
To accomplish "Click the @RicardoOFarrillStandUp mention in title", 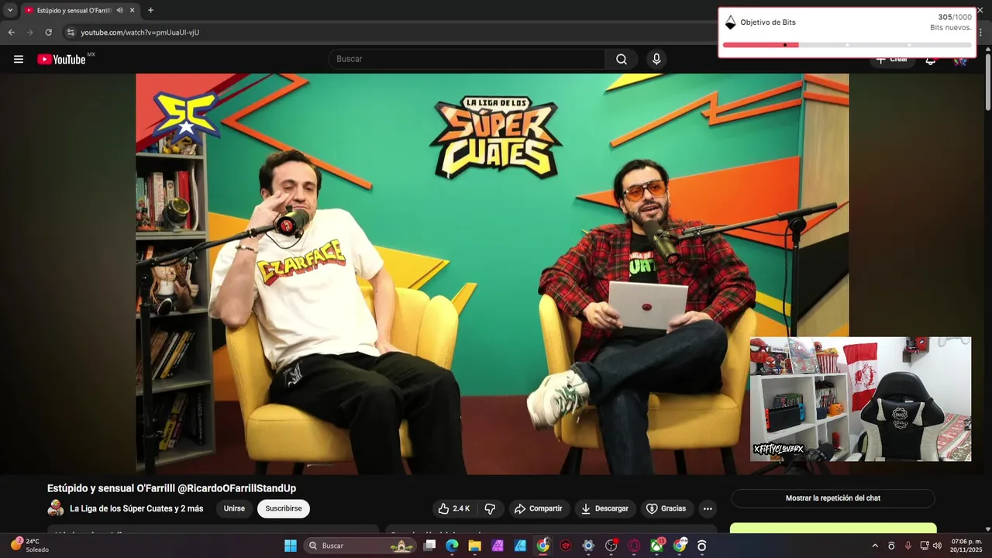I will [236, 488].
